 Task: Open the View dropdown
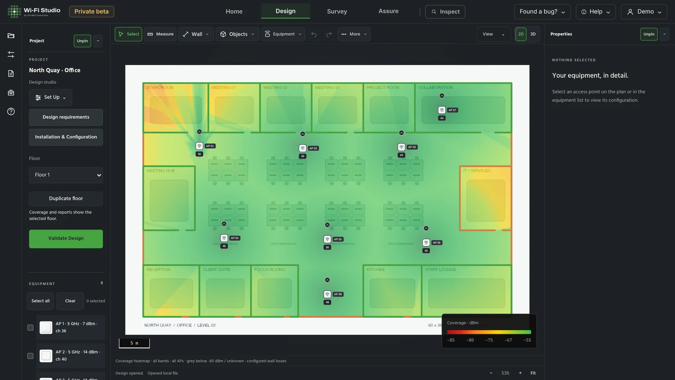tap(494, 34)
